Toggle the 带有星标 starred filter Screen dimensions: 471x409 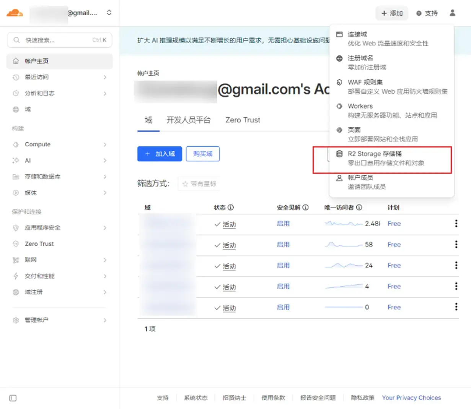point(199,184)
